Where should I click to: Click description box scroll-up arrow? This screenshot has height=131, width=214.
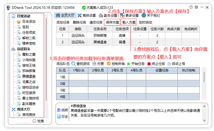coord(204,106)
